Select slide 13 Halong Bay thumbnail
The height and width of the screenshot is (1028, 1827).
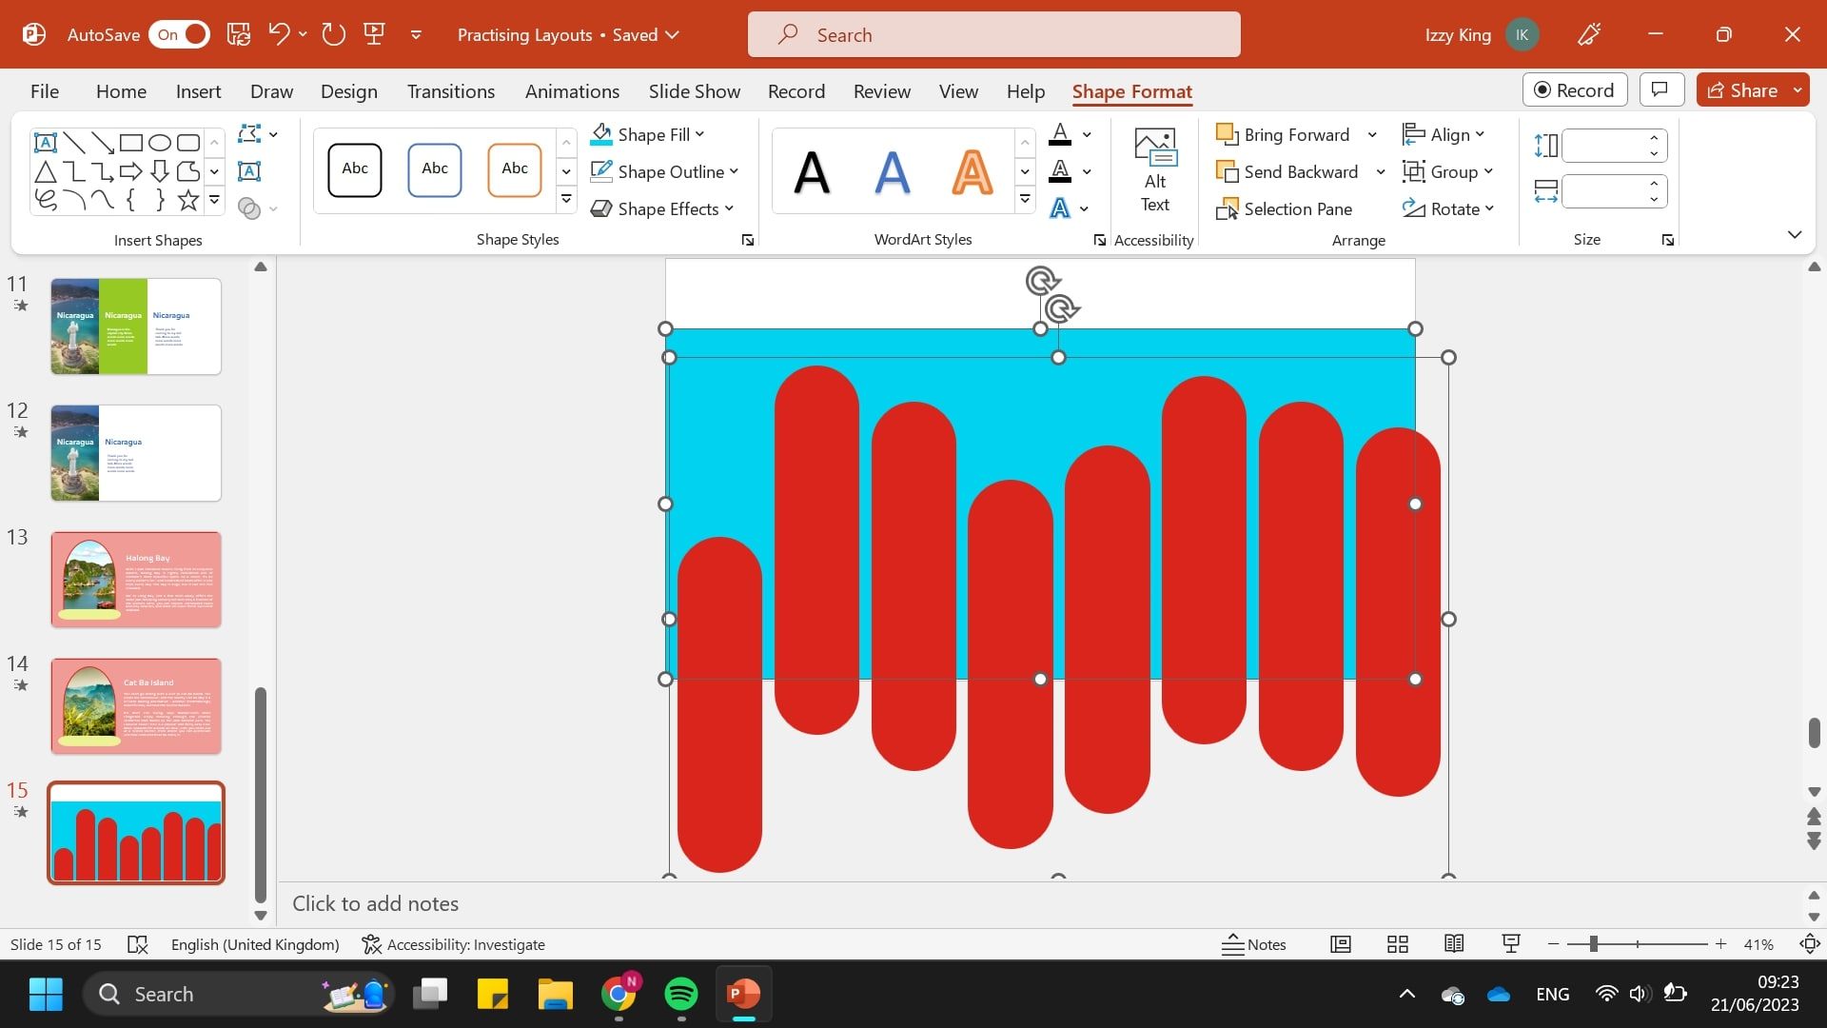[x=136, y=580]
